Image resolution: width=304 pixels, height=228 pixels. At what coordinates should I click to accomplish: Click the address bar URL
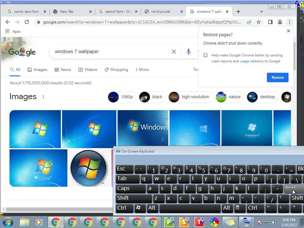pos(142,22)
